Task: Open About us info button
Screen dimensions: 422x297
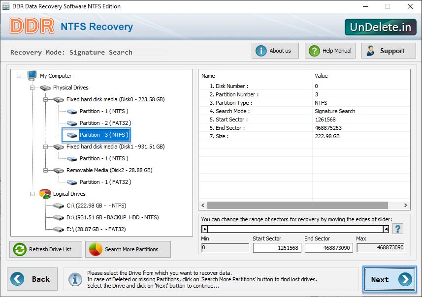Action: (275, 51)
